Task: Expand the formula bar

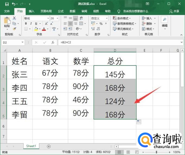Action: pos(181,42)
